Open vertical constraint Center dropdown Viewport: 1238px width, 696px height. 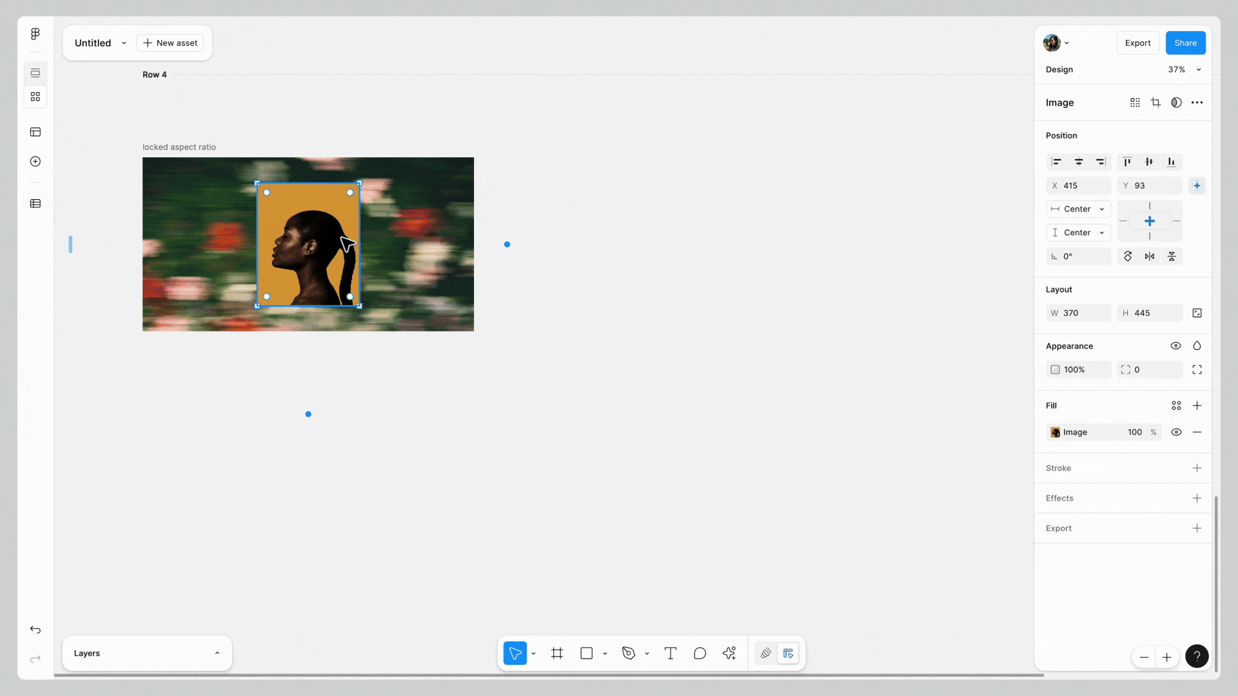tap(1078, 233)
